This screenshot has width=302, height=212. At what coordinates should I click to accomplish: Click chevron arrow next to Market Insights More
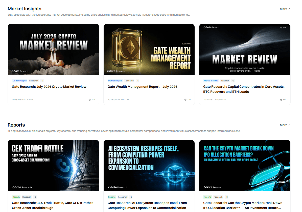coord(289,9)
